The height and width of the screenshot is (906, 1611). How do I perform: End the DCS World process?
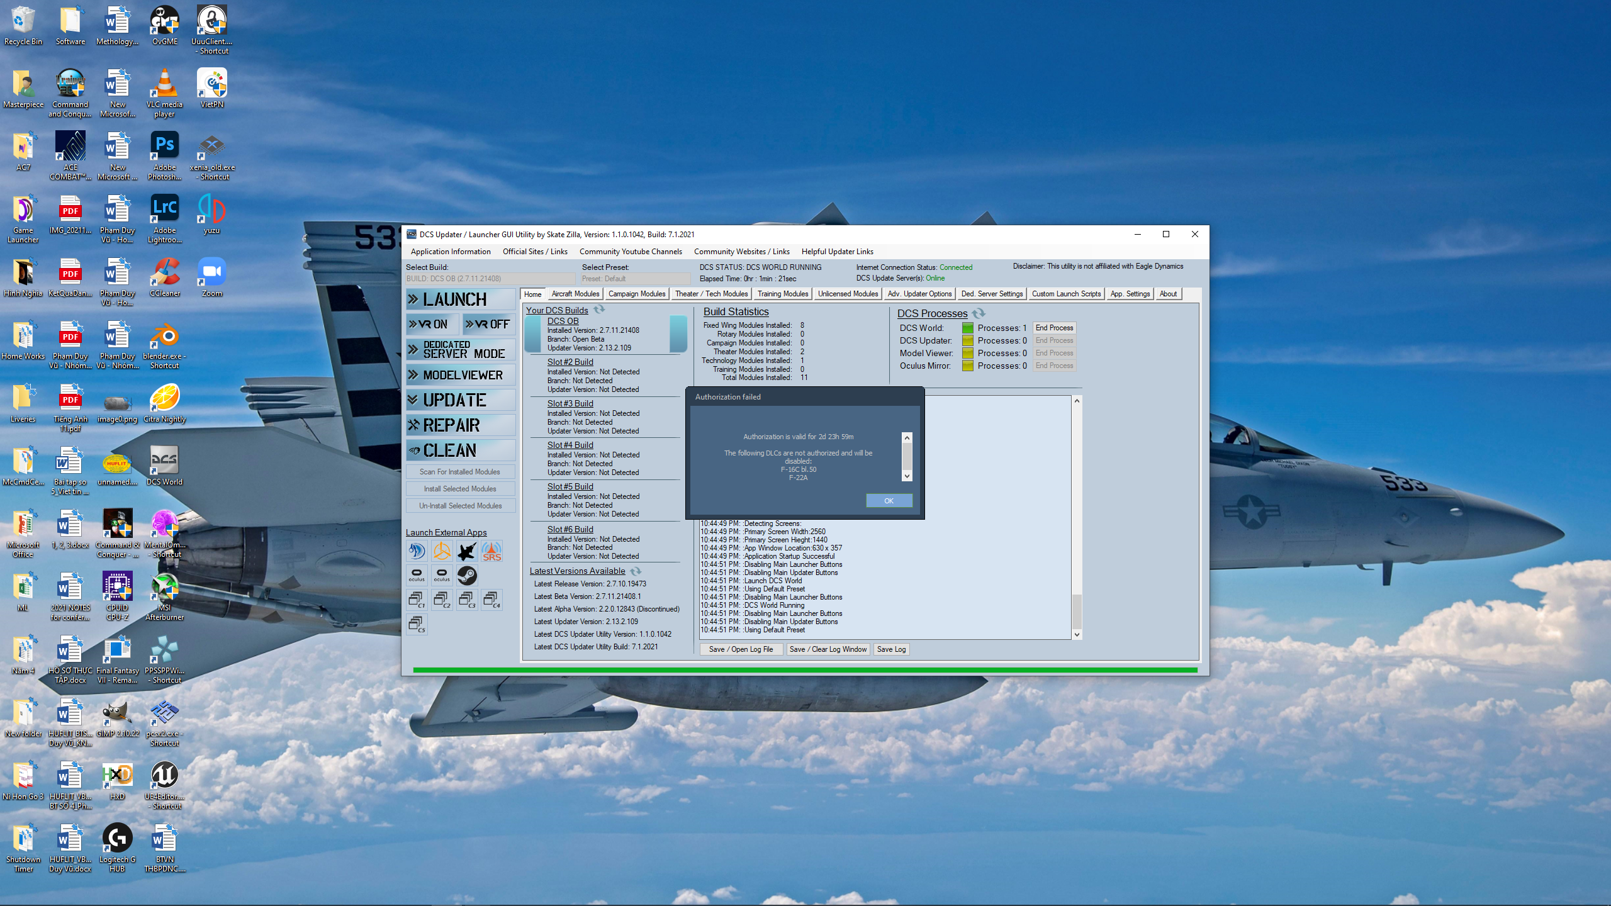1054,328
